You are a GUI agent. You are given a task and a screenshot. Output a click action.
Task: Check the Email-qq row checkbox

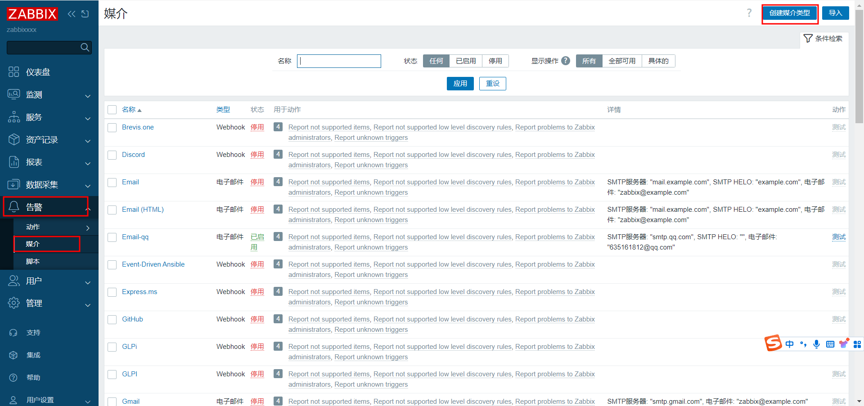[112, 237]
